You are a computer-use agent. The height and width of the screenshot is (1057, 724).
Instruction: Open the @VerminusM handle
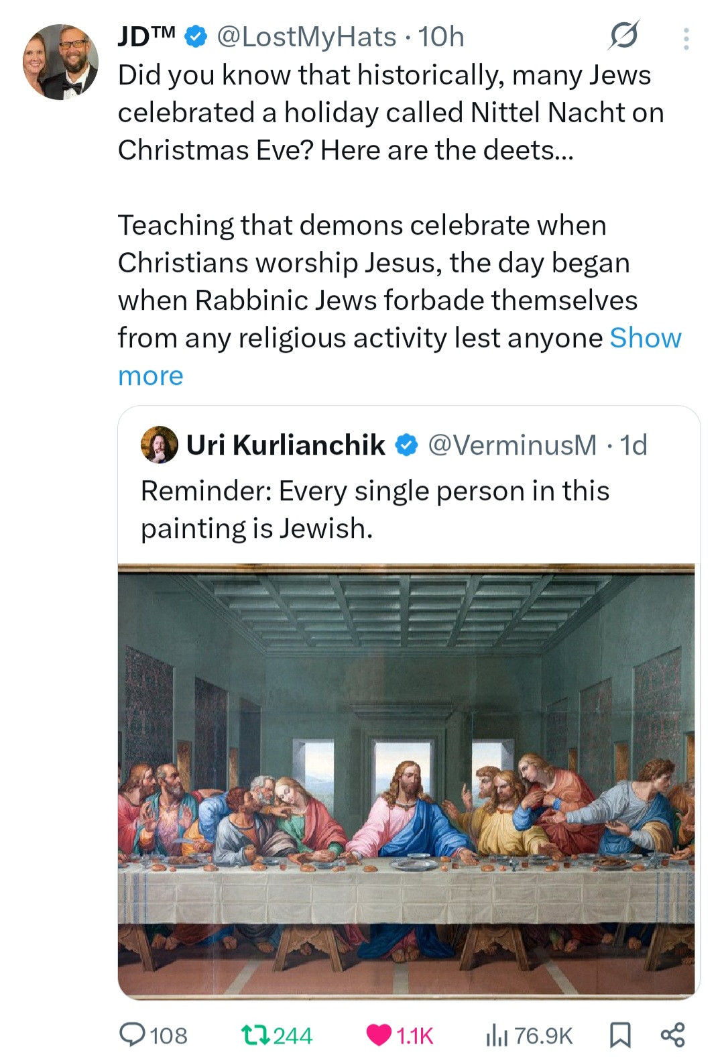(x=511, y=445)
